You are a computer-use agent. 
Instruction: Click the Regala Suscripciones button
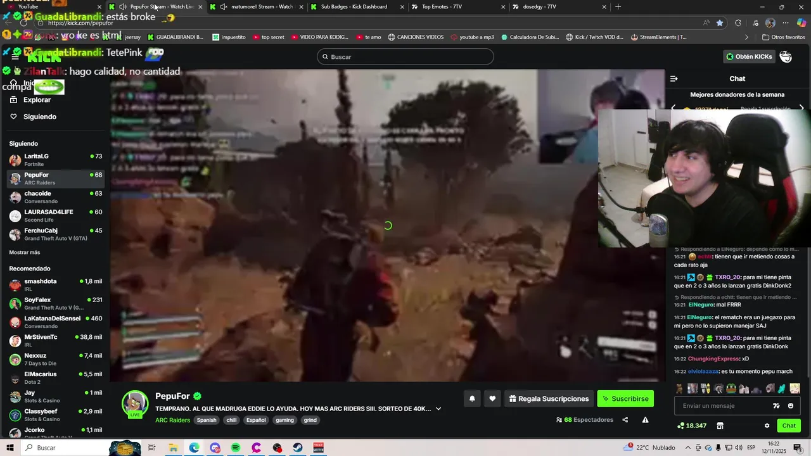point(549,398)
